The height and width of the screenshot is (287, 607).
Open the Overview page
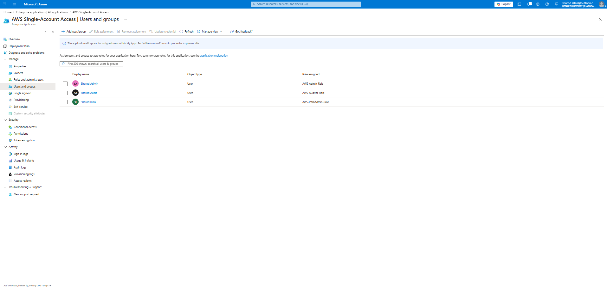tap(14, 39)
